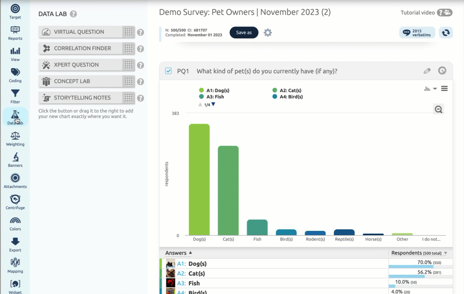
Task: Open the Centrifuge tool in sidebar
Action: click(x=15, y=202)
